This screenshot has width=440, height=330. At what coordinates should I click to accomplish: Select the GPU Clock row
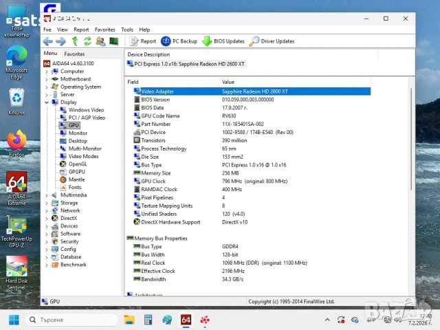point(252,181)
